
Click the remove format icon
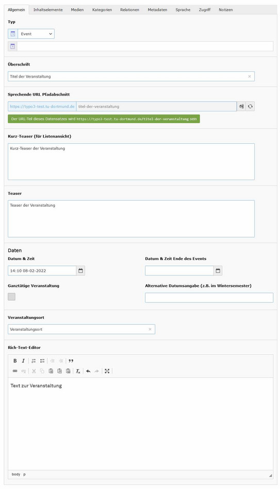pyautogui.click(x=78, y=371)
